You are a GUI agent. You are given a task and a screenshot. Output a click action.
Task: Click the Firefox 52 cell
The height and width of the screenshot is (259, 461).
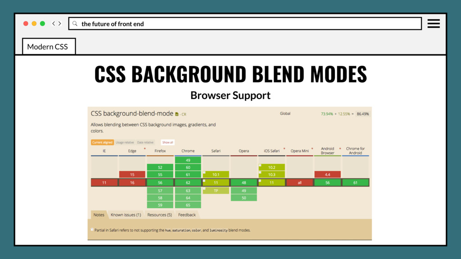pos(160,167)
